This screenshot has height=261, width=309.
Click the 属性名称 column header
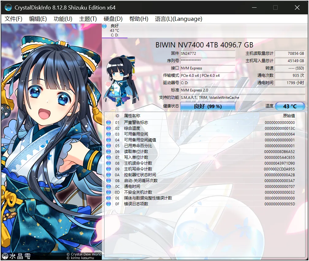click(132, 116)
